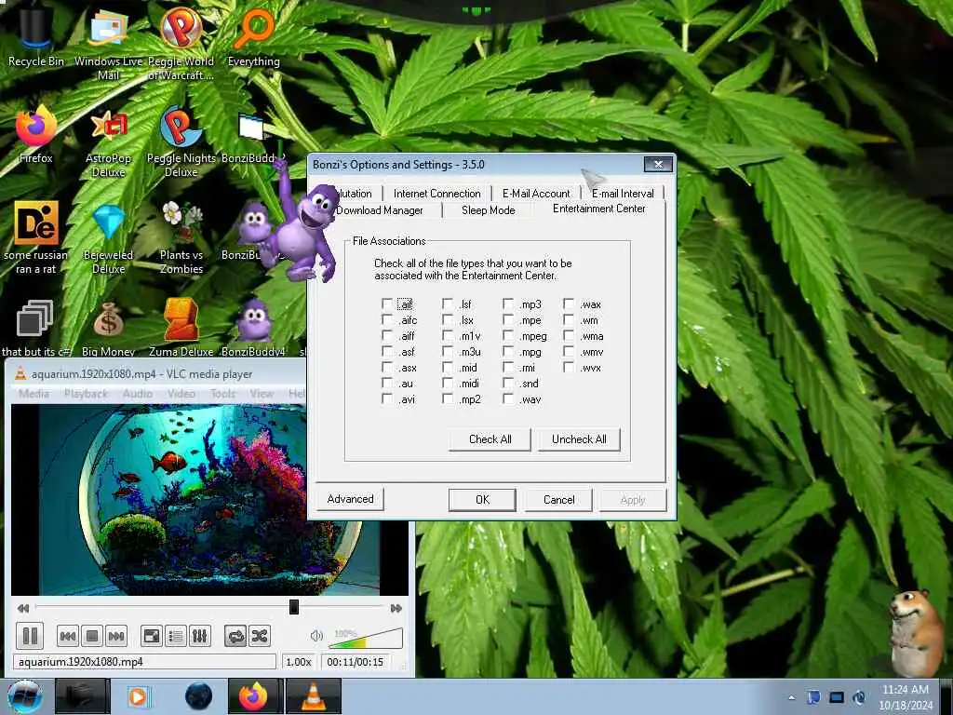Viewport: 953px width, 715px height.
Task: Switch to the E-Mail Account tab
Action: (536, 194)
